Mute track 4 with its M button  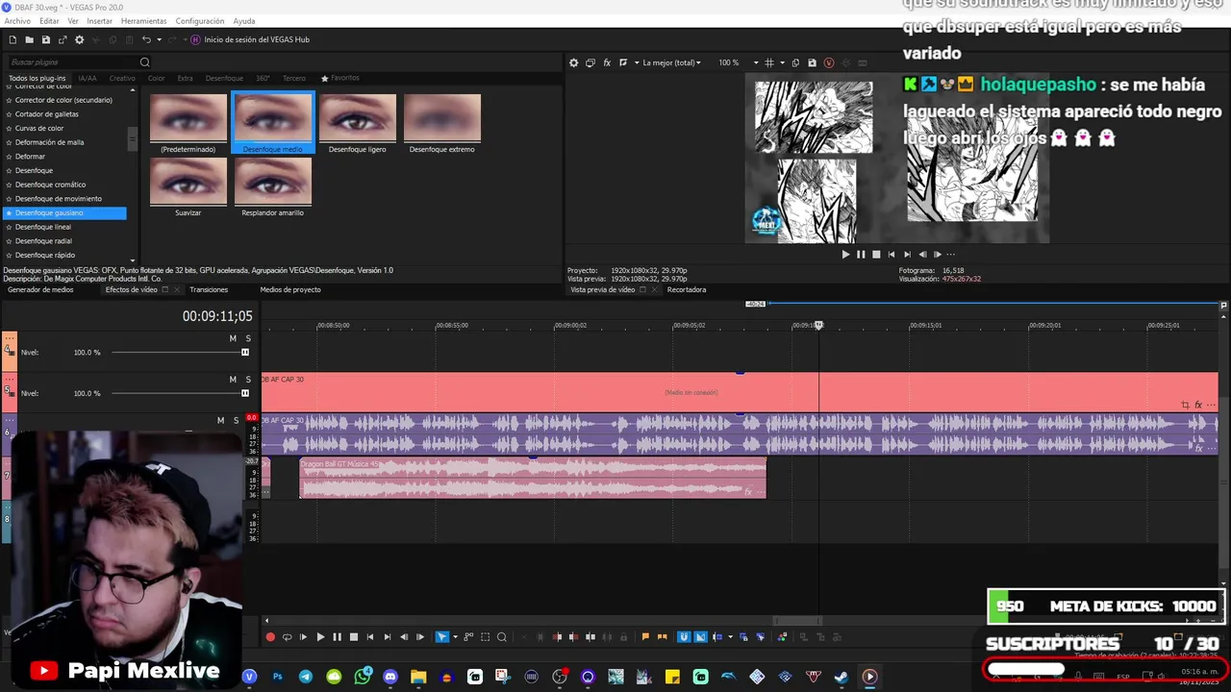(x=233, y=338)
